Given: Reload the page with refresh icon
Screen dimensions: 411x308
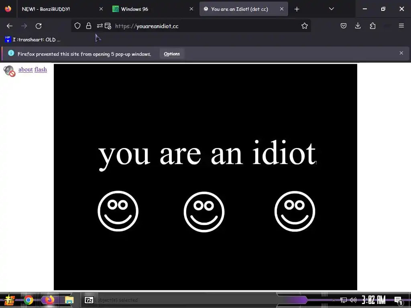Looking at the screenshot, I should click(x=39, y=26).
